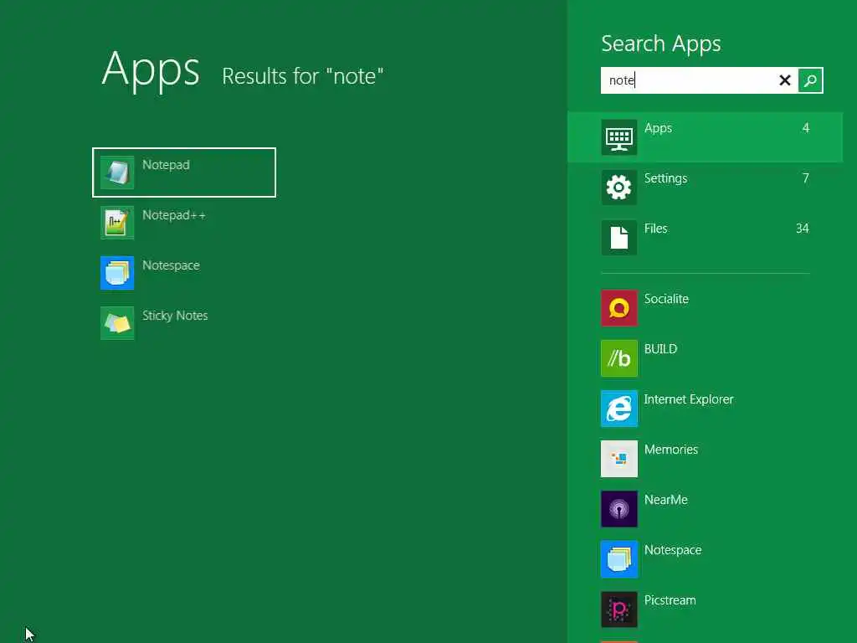Click "Notespace" label in the search pane
Screen dimensions: 857x643
pyautogui.click(x=673, y=550)
